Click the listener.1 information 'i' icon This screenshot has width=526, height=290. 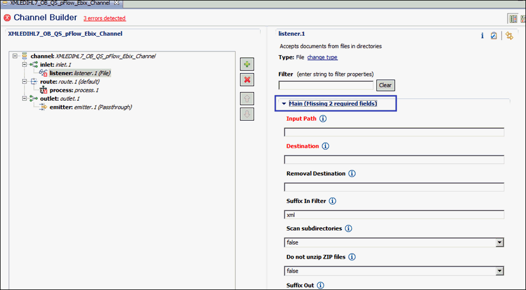pos(482,36)
